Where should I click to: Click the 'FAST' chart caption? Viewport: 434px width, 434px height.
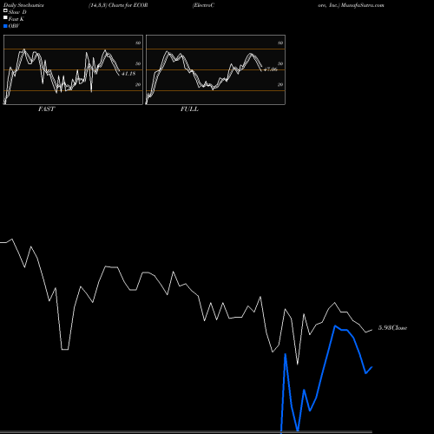tap(46, 109)
